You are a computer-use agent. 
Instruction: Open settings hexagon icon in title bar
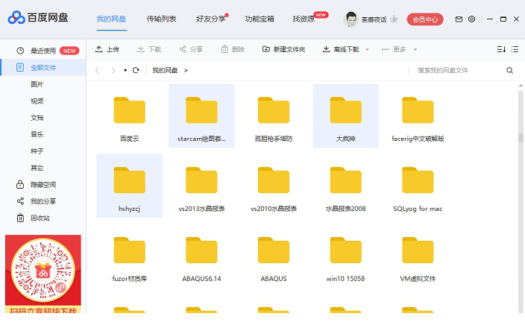click(471, 19)
